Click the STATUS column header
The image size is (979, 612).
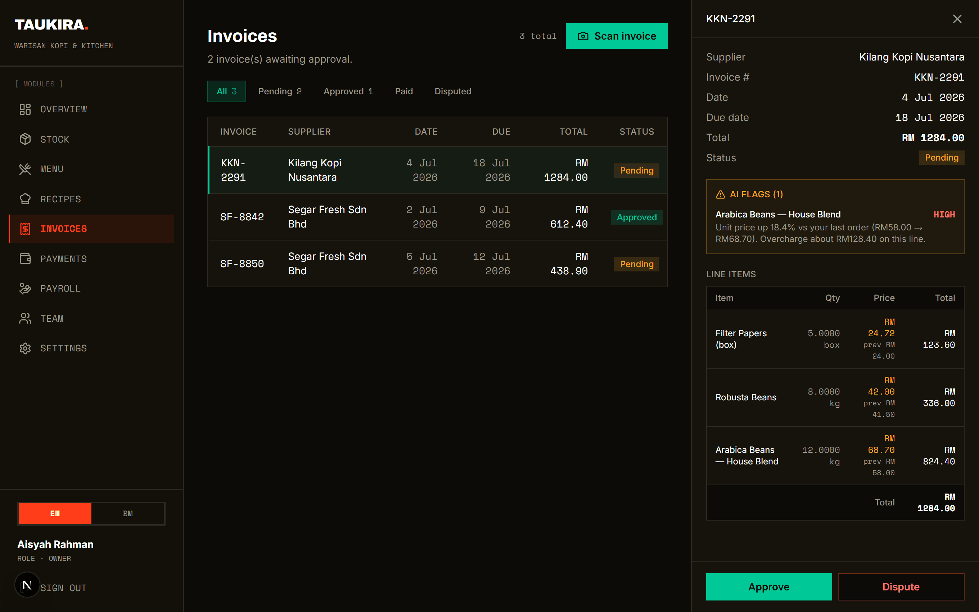tap(637, 131)
